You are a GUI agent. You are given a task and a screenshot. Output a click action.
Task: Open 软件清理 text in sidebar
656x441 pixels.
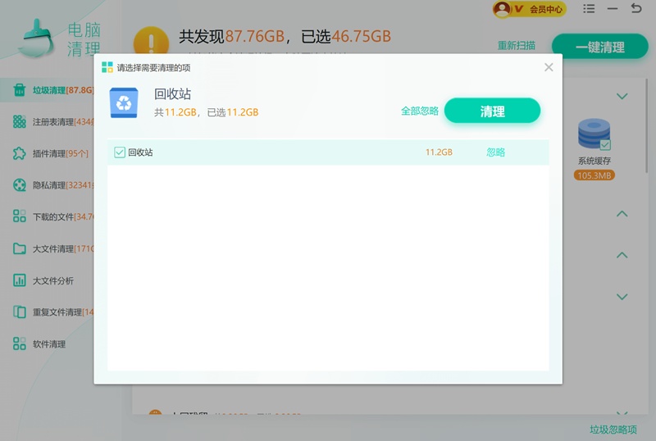coord(49,344)
